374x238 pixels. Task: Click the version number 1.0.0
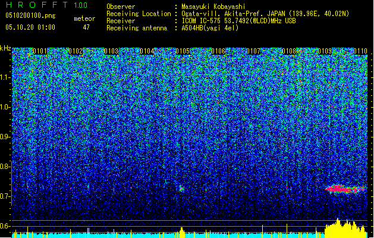(x=81, y=5)
